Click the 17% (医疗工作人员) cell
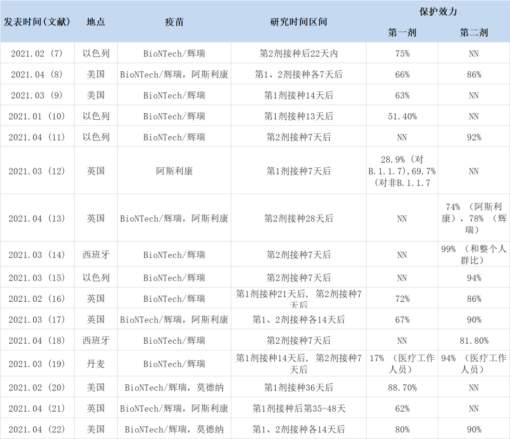The height and width of the screenshot is (439, 510). pyautogui.click(x=402, y=364)
